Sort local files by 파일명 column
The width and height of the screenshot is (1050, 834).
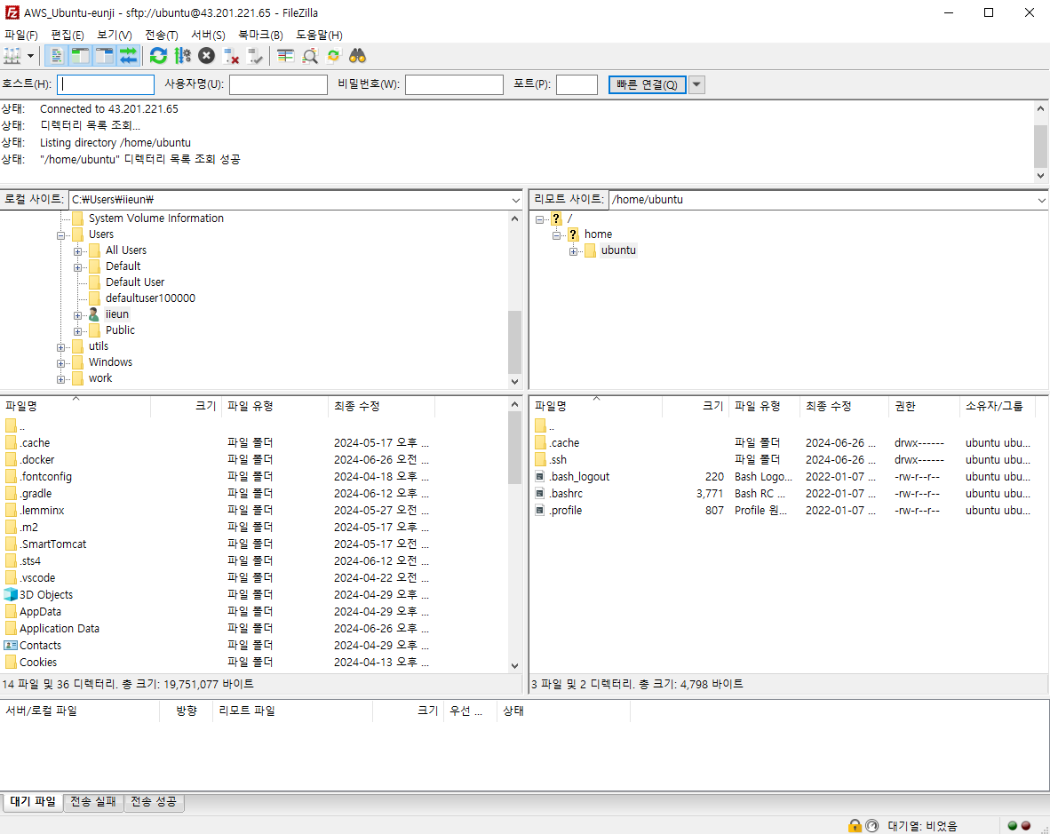[75, 406]
